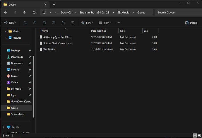
Task: Click the Delete trash icon
Action: click(x=73, y=23)
